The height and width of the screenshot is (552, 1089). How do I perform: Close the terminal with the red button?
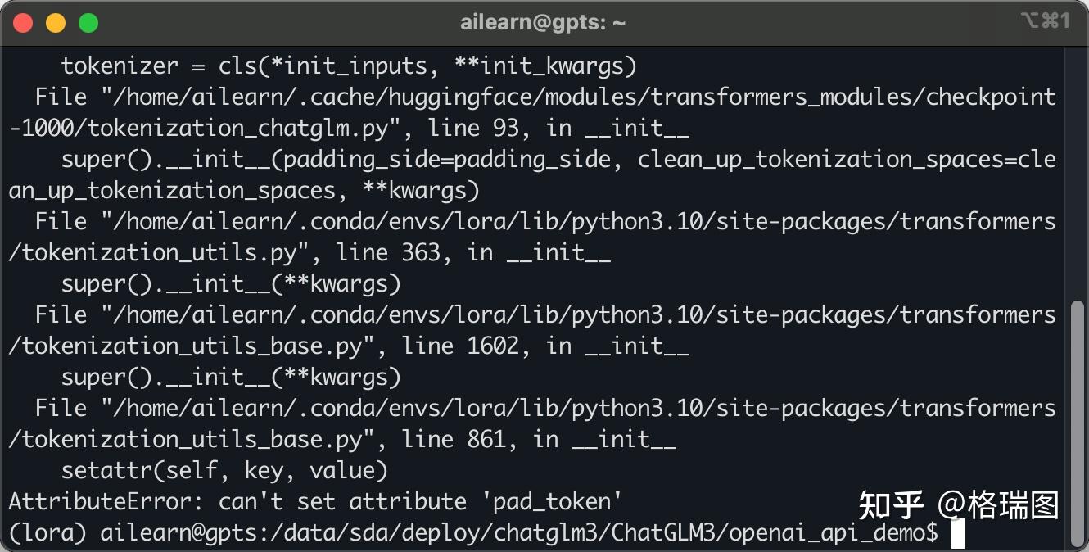pos(24,23)
